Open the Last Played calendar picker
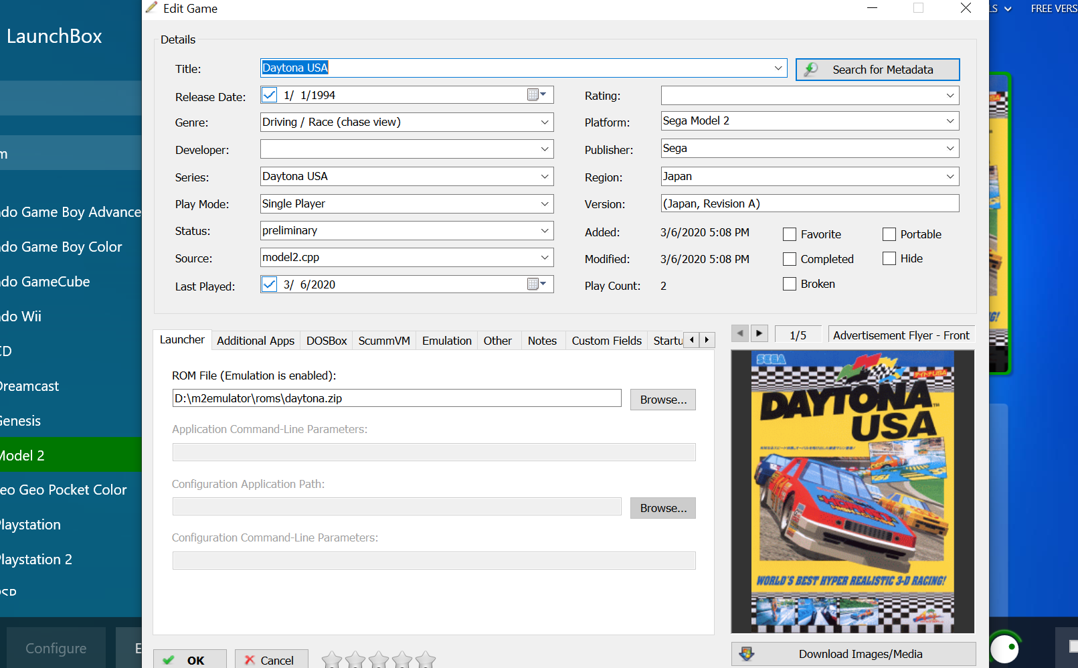This screenshot has width=1078, height=668. tap(537, 284)
